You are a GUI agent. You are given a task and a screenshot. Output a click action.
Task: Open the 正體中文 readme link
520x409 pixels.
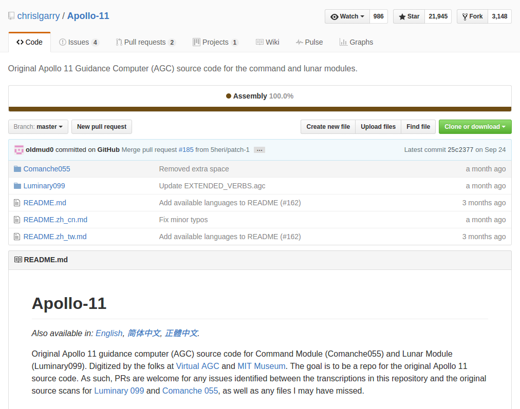click(x=181, y=333)
